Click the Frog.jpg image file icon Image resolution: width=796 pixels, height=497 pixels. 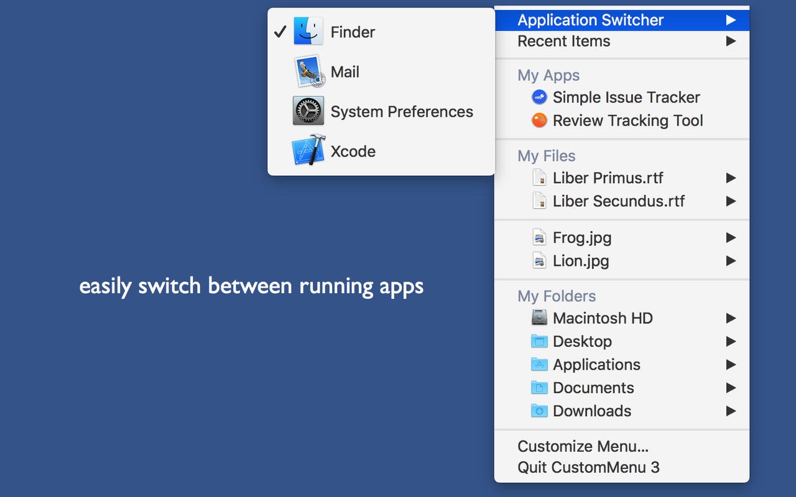click(x=539, y=237)
